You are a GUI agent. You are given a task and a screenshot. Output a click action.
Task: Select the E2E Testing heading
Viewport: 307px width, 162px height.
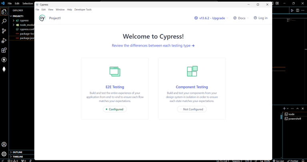click(x=115, y=87)
